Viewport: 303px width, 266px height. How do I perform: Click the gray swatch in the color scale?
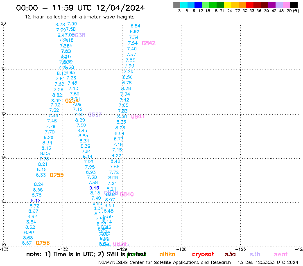176,5
